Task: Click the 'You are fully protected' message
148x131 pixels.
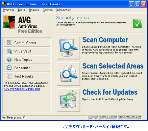Action: pos(91,24)
